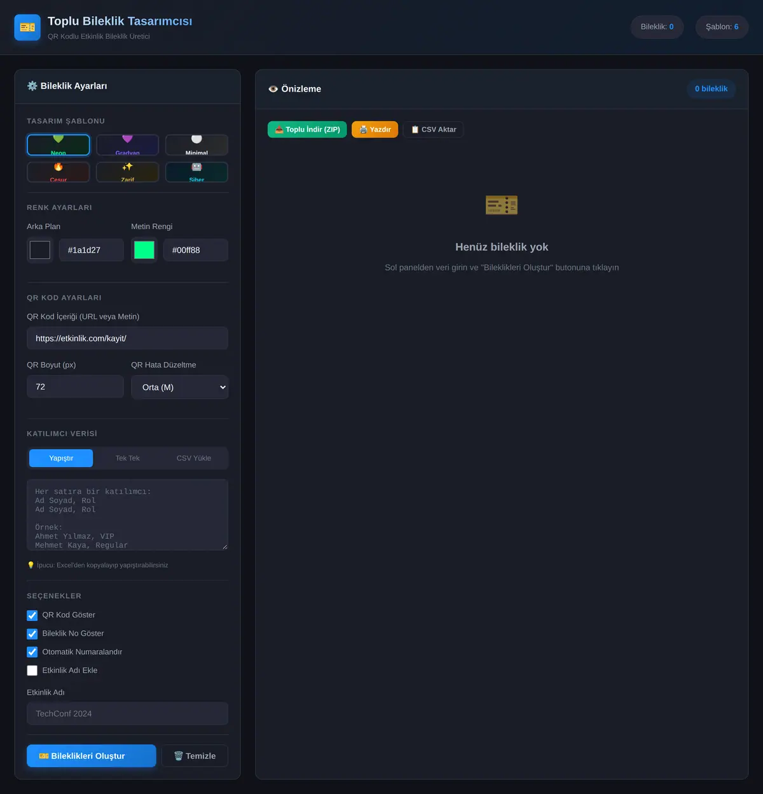
Task: Open the Metin Rengi color swatch
Action: click(x=144, y=250)
